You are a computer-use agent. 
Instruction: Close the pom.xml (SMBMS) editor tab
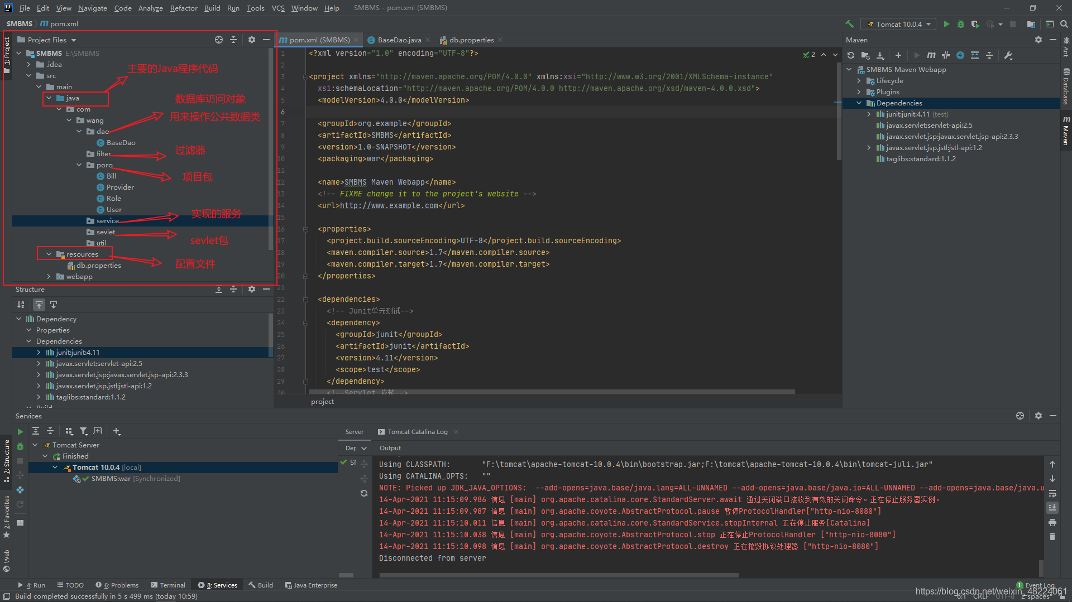click(356, 40)
